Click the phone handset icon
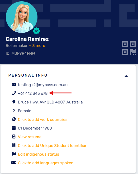 (x=14, y=93)
